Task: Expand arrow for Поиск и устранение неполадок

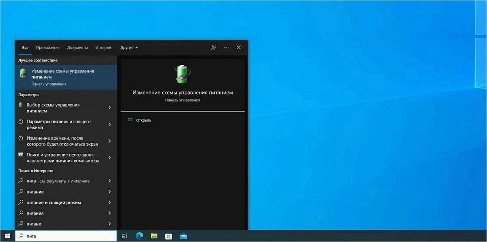Action: click(110, 157)
